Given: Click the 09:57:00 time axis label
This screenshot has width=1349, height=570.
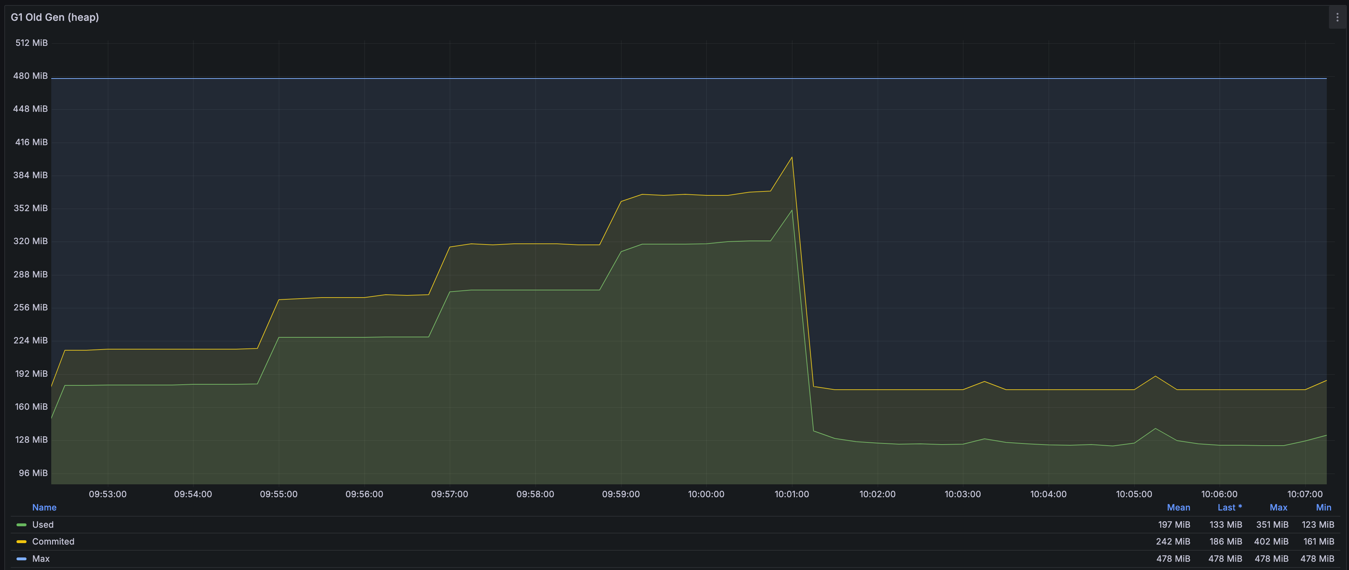Looking at the screenshot, I should tap(449, 494).
